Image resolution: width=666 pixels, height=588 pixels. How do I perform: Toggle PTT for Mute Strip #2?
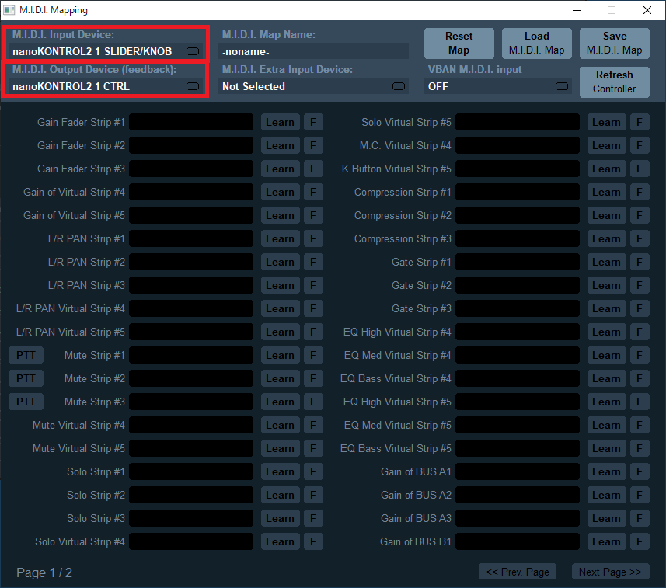(x=26, y=379)
